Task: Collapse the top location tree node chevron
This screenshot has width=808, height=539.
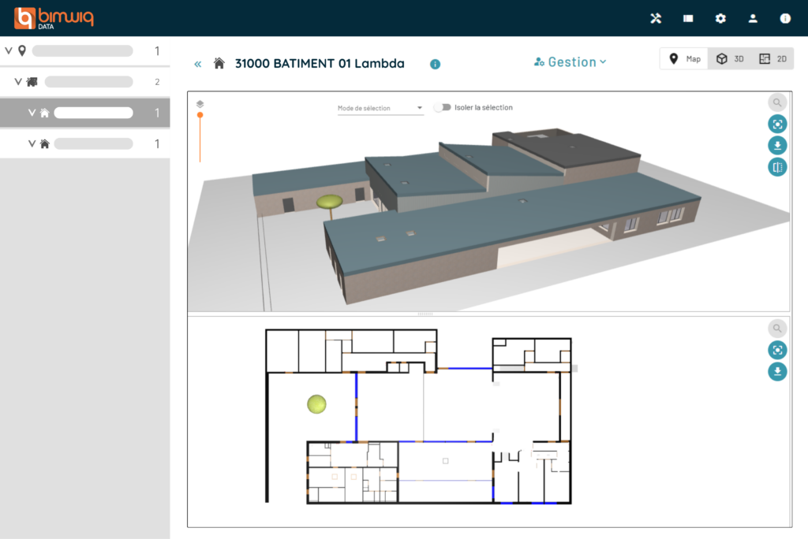Action: coord(9,51)
